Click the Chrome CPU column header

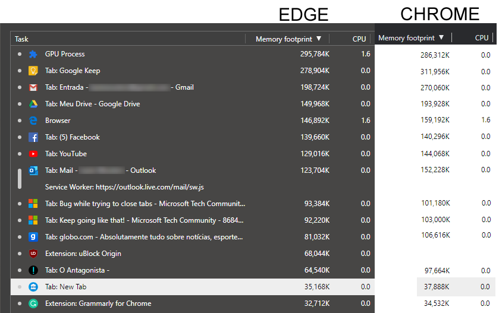(x=482, y=38)
